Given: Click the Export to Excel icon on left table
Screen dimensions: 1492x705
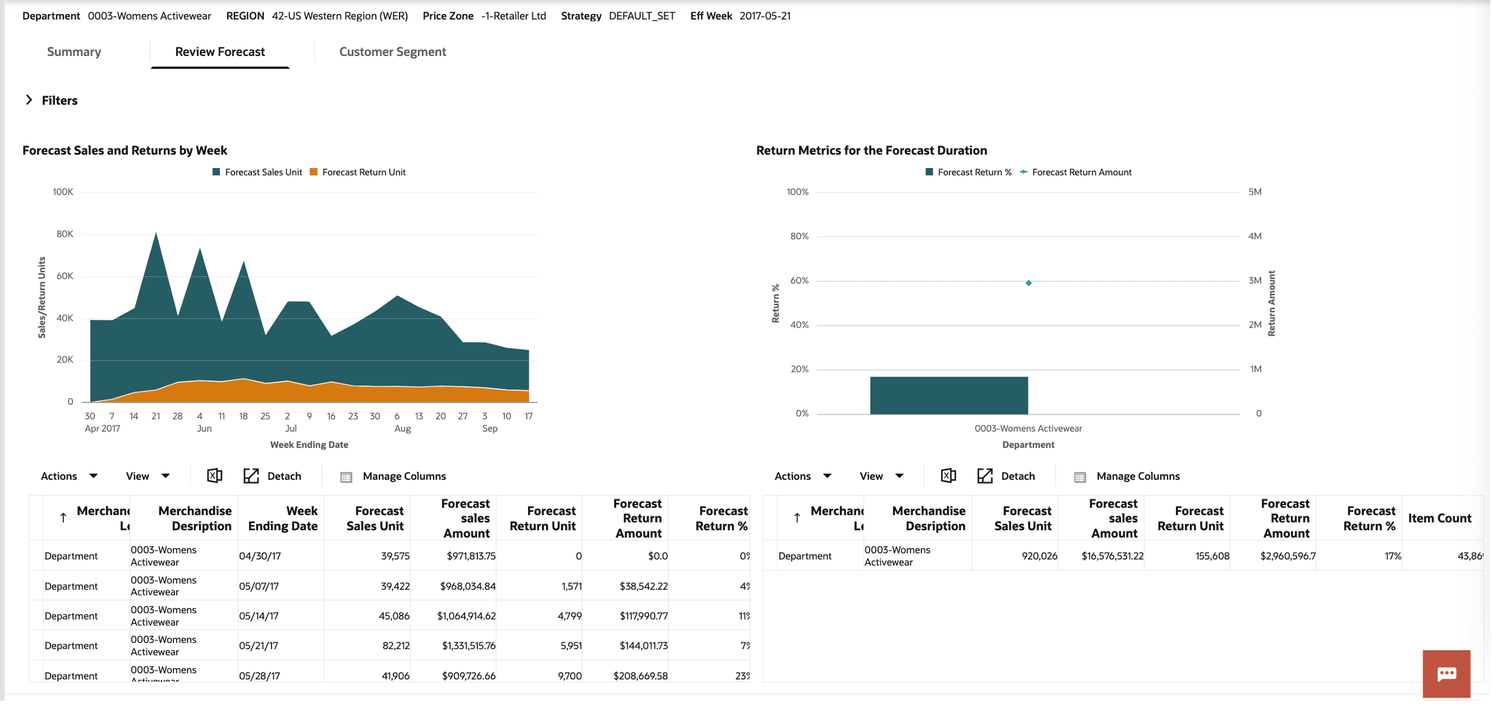Looking at the screenshot, I should [214, 475].
